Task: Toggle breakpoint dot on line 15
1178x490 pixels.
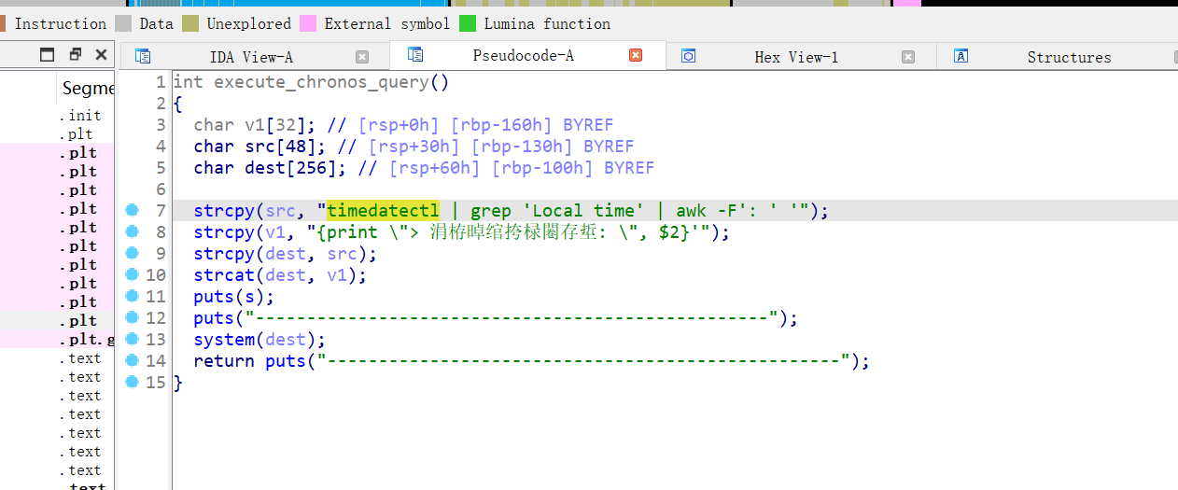Action: [x=132, y=382]
